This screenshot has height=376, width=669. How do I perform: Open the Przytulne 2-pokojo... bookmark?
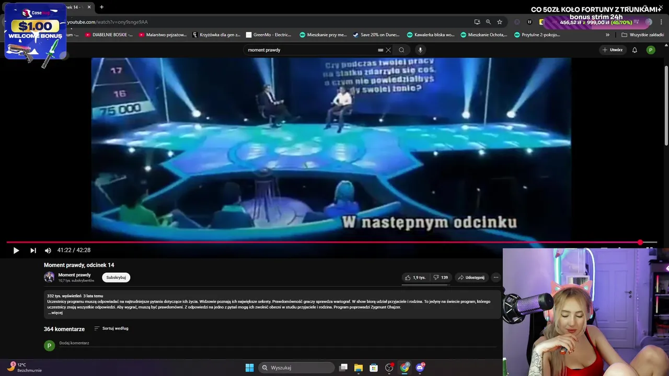(537, 35)
